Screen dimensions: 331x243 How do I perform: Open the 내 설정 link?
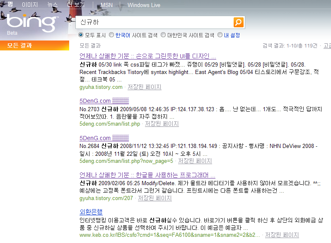232,35
